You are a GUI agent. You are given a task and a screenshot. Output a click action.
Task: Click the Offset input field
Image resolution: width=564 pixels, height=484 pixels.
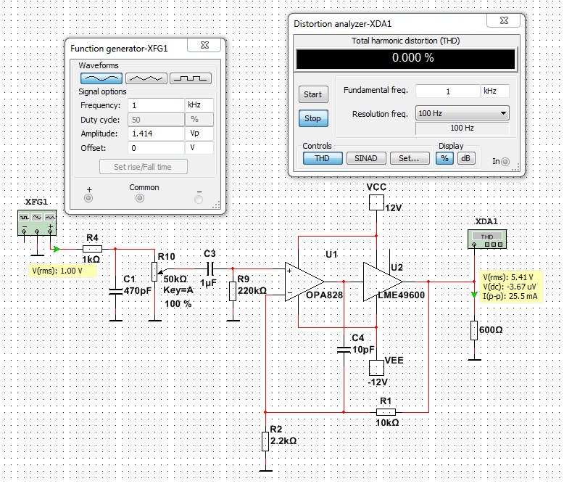(156, 148)
